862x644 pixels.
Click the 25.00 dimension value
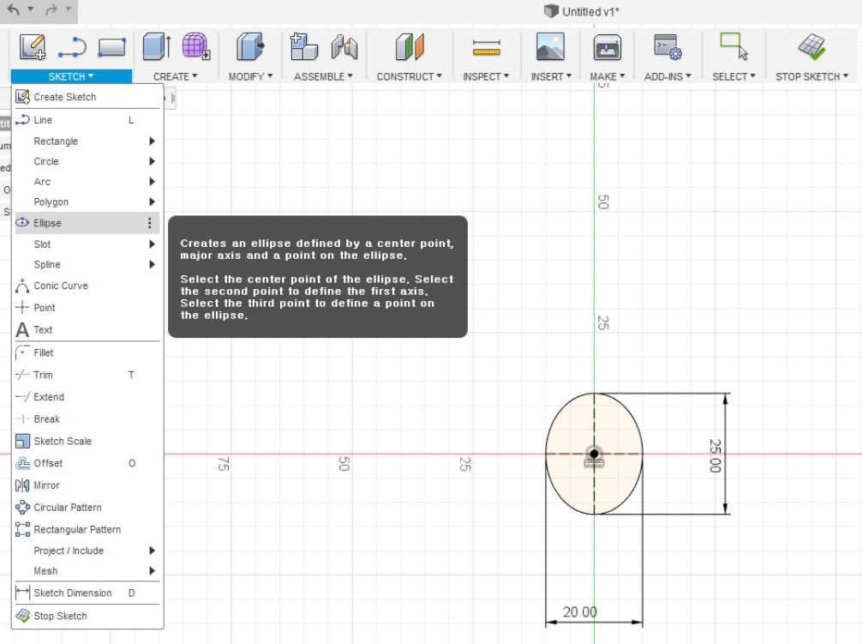pos(715,455)
